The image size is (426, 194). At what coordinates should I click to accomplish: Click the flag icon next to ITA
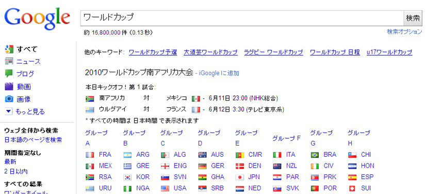[x=277, y=155]
